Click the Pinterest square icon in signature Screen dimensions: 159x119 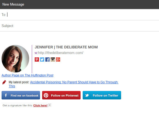[x=37, y=59]
